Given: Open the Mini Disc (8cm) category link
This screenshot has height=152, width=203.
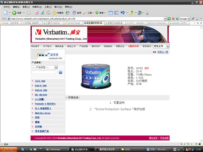Looking at the screenshot, I should point(43,113).
